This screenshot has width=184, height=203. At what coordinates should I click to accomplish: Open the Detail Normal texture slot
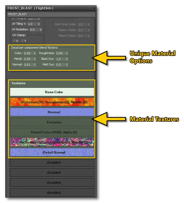(x=52, y=152)
